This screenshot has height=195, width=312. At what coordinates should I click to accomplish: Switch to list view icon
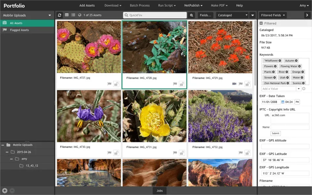coord(73,15)
